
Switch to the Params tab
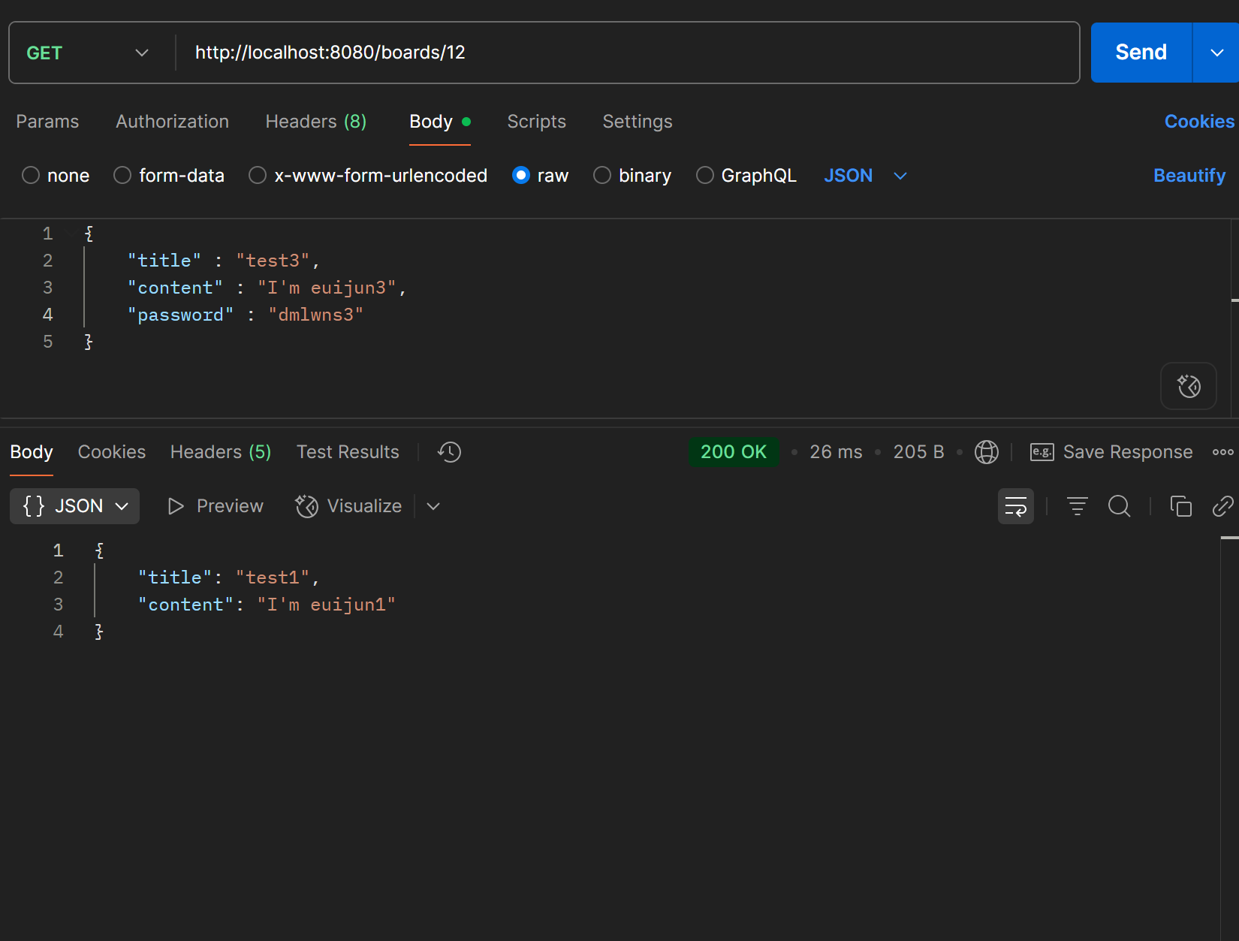click(x=47, y=122)
